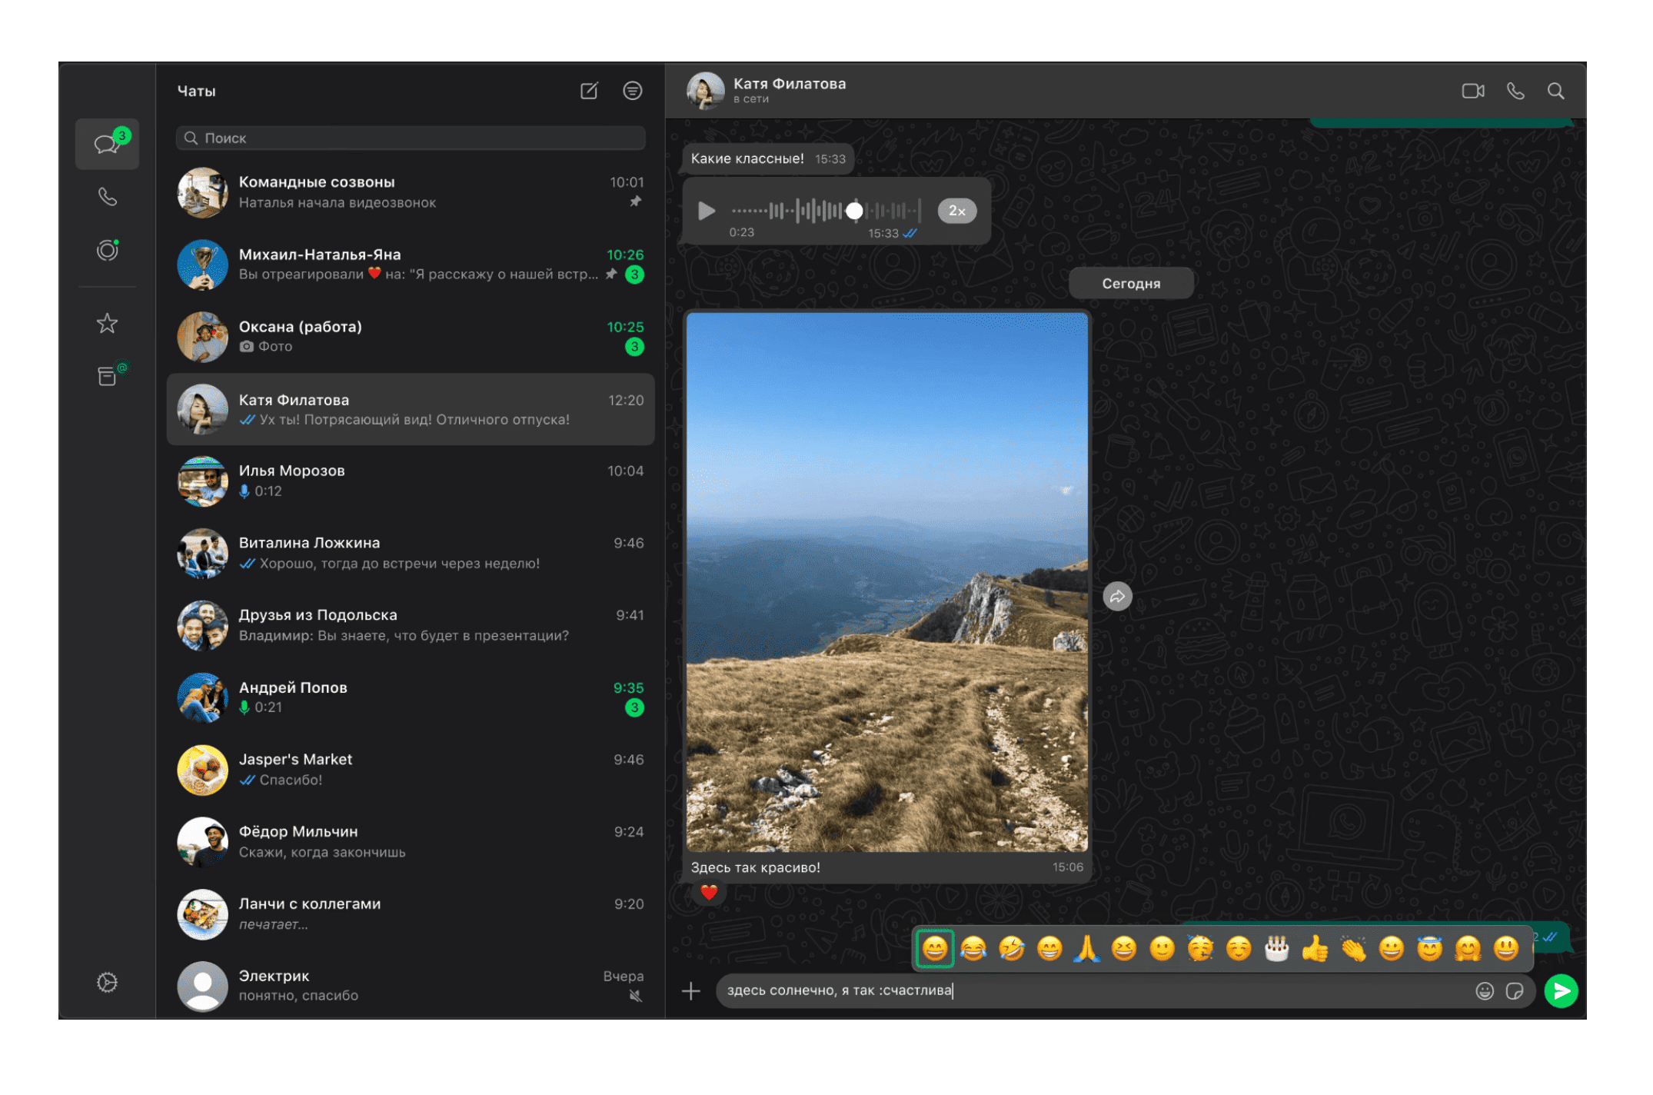Click the voice message playback position knob
This screenshot has height=1095, width=1653.
coord(854,211)
